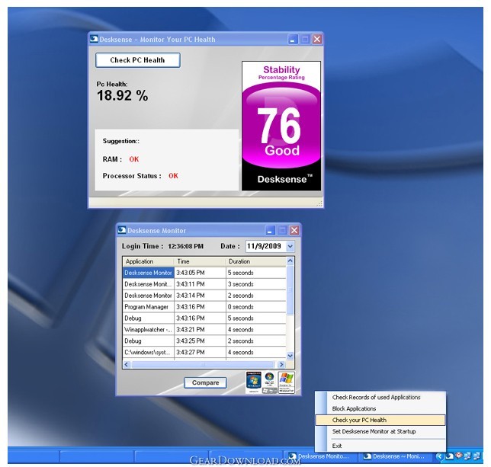This screenshot has width=491, height=467.
Task: Switch to Desksense Monito... taskbar button
Action: point(320,456)
